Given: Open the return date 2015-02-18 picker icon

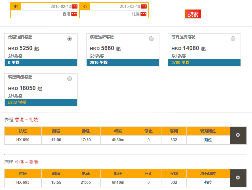Looking at the screenshot, I should [144, 7].
